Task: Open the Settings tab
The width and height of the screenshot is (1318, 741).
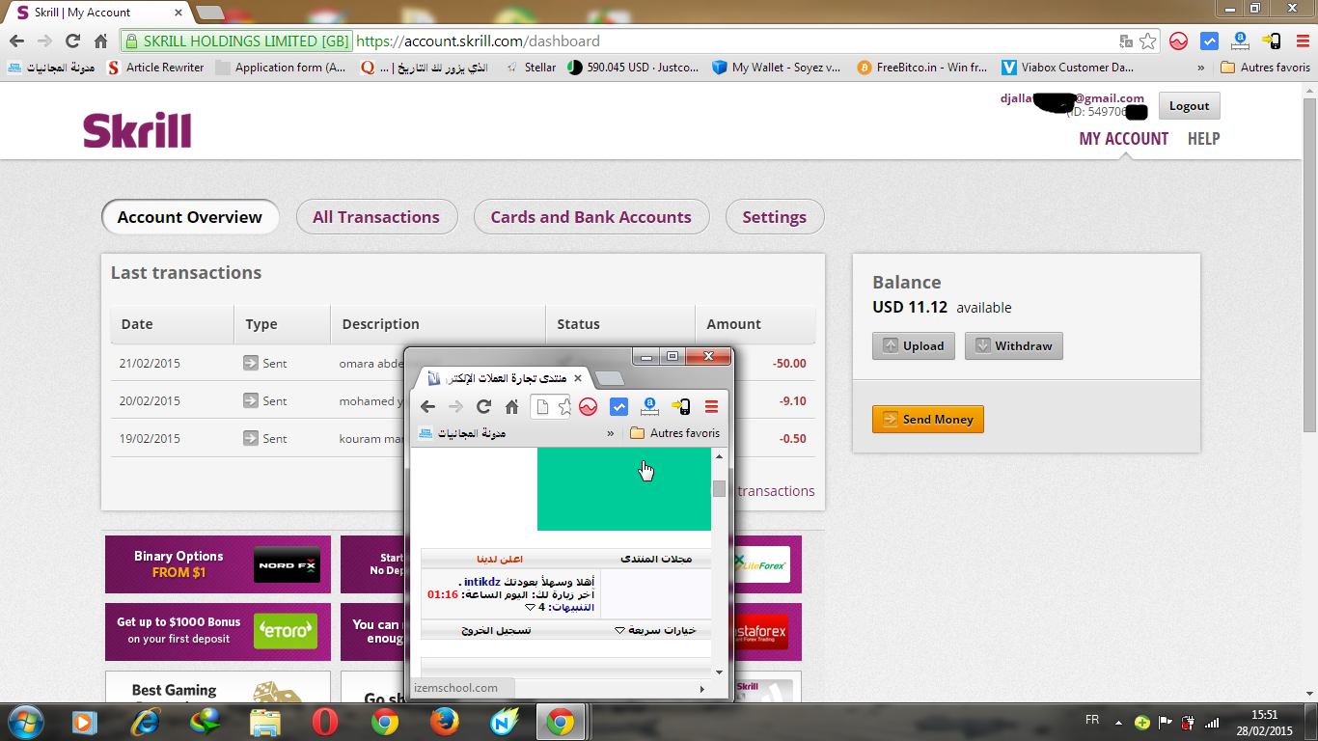Action: click(x=774, y=217)
